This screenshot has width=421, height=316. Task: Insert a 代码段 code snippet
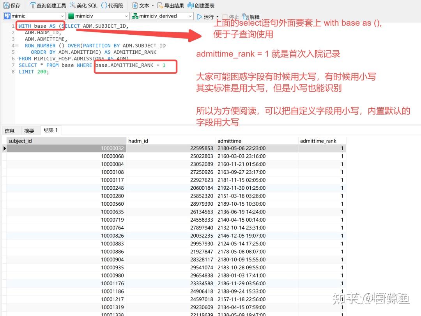coord(111,5)
